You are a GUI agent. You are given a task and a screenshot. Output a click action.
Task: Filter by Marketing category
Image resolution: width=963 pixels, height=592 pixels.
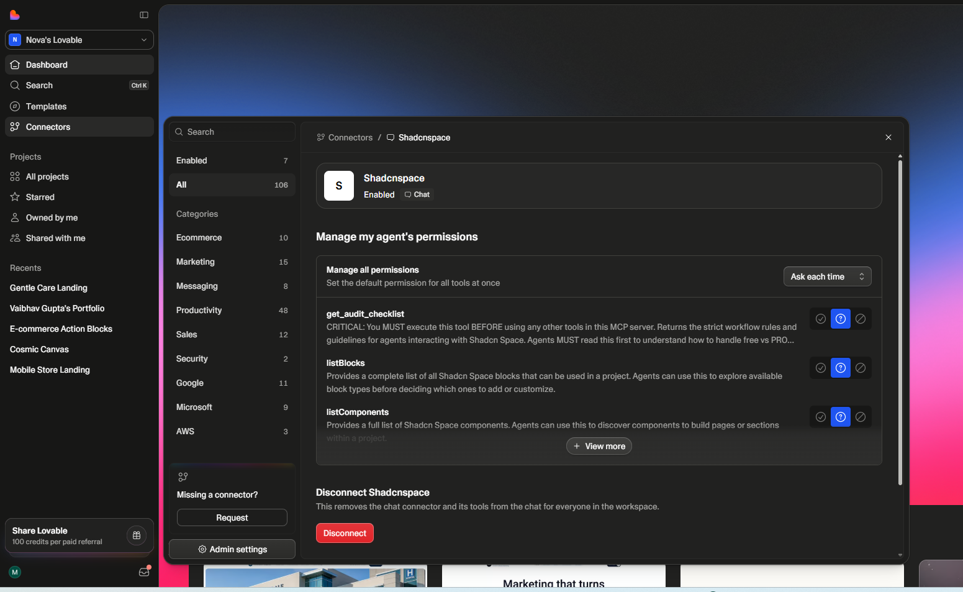click(x=232, y=262)
